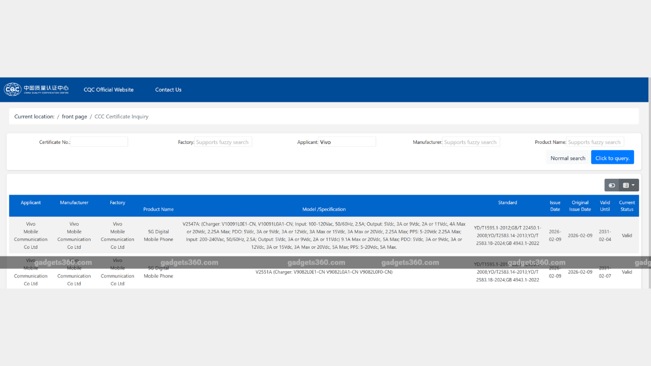Click the Product Name search field
Viewport: 651px width, 366px height.
coord(594,142)
